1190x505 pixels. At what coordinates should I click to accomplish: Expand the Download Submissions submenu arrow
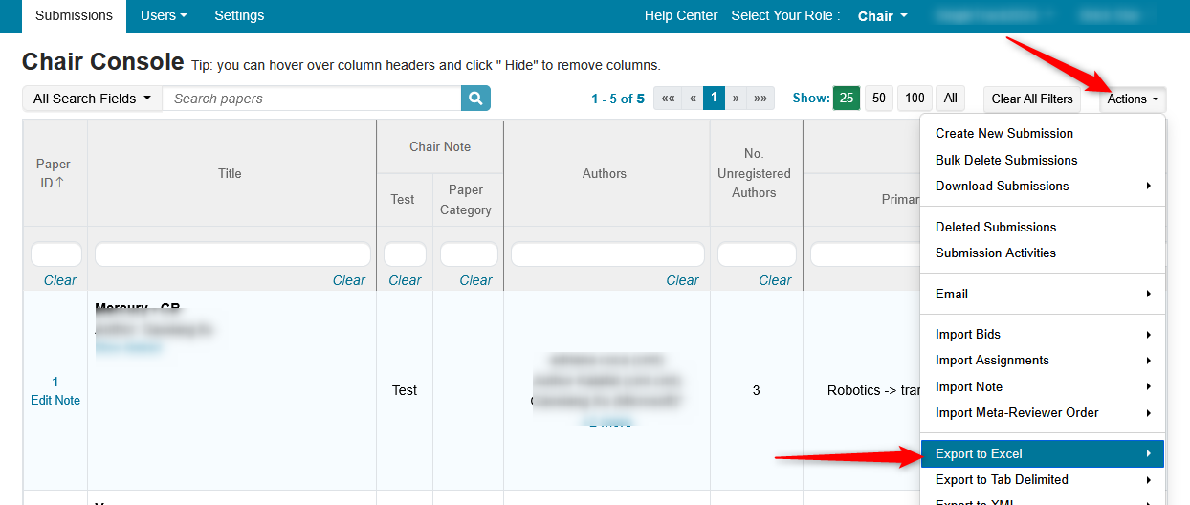(1148, 186)
